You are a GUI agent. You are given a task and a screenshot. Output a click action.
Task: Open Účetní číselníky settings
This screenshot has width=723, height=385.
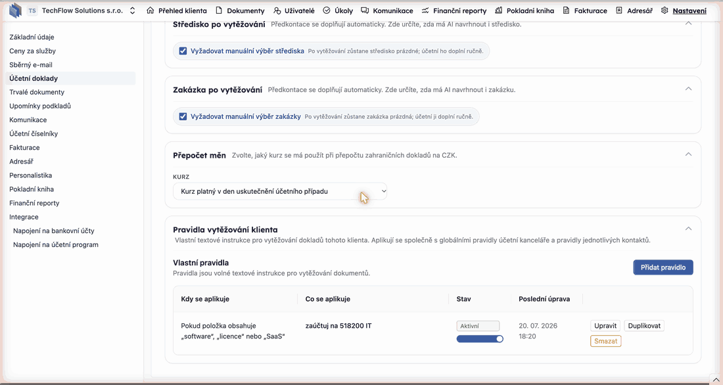34,134
